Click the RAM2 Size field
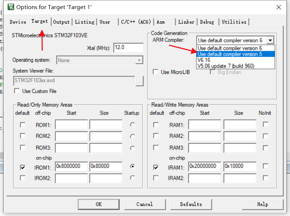Image resolution: width=290 pixels, height=216 pixels. pyautogui.click(x=240, y=136)
